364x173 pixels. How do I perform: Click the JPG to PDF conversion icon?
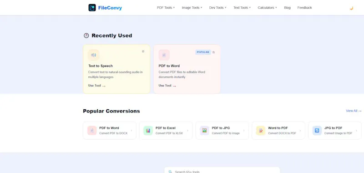[x=317, y=131]
